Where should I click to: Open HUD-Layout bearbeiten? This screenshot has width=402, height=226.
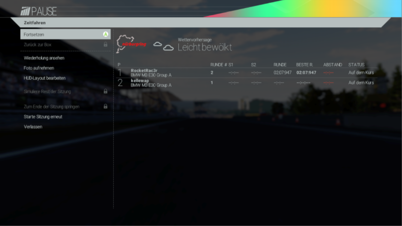pos(45,78)
